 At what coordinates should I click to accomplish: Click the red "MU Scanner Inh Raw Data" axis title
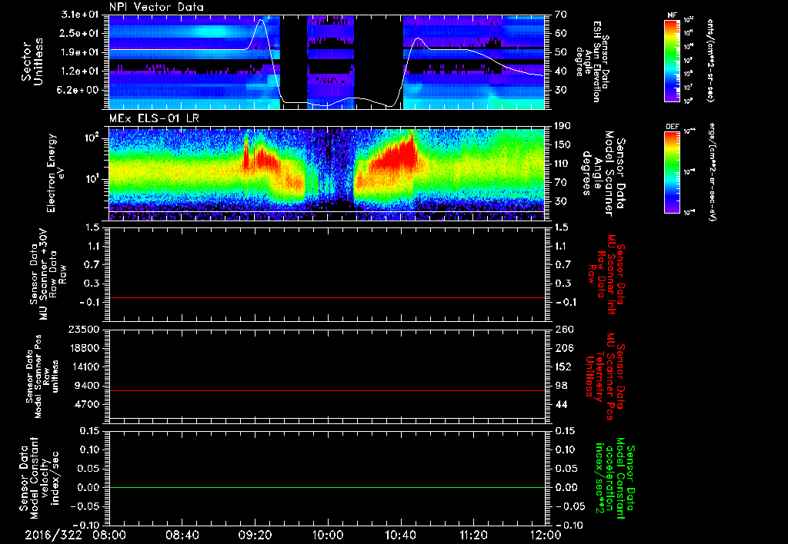click(x=607, y=274)
